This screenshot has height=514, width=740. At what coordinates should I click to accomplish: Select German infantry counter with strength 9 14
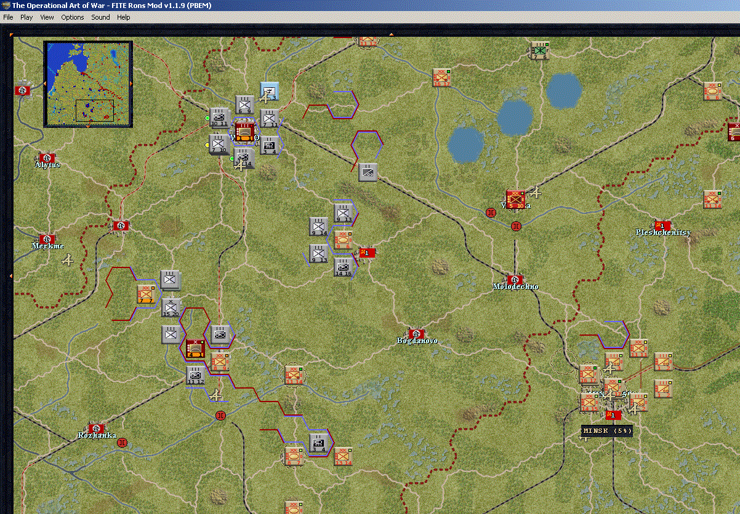click(319, 227)
